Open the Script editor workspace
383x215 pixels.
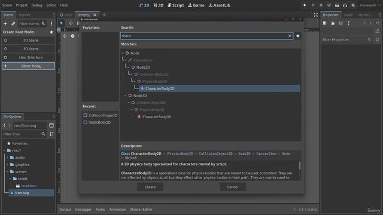point(175,5)
